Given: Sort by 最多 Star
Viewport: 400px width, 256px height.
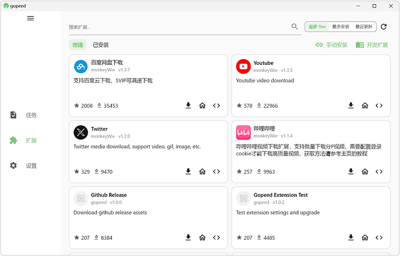Looking at the screenshot, I should tap(317, 27).
